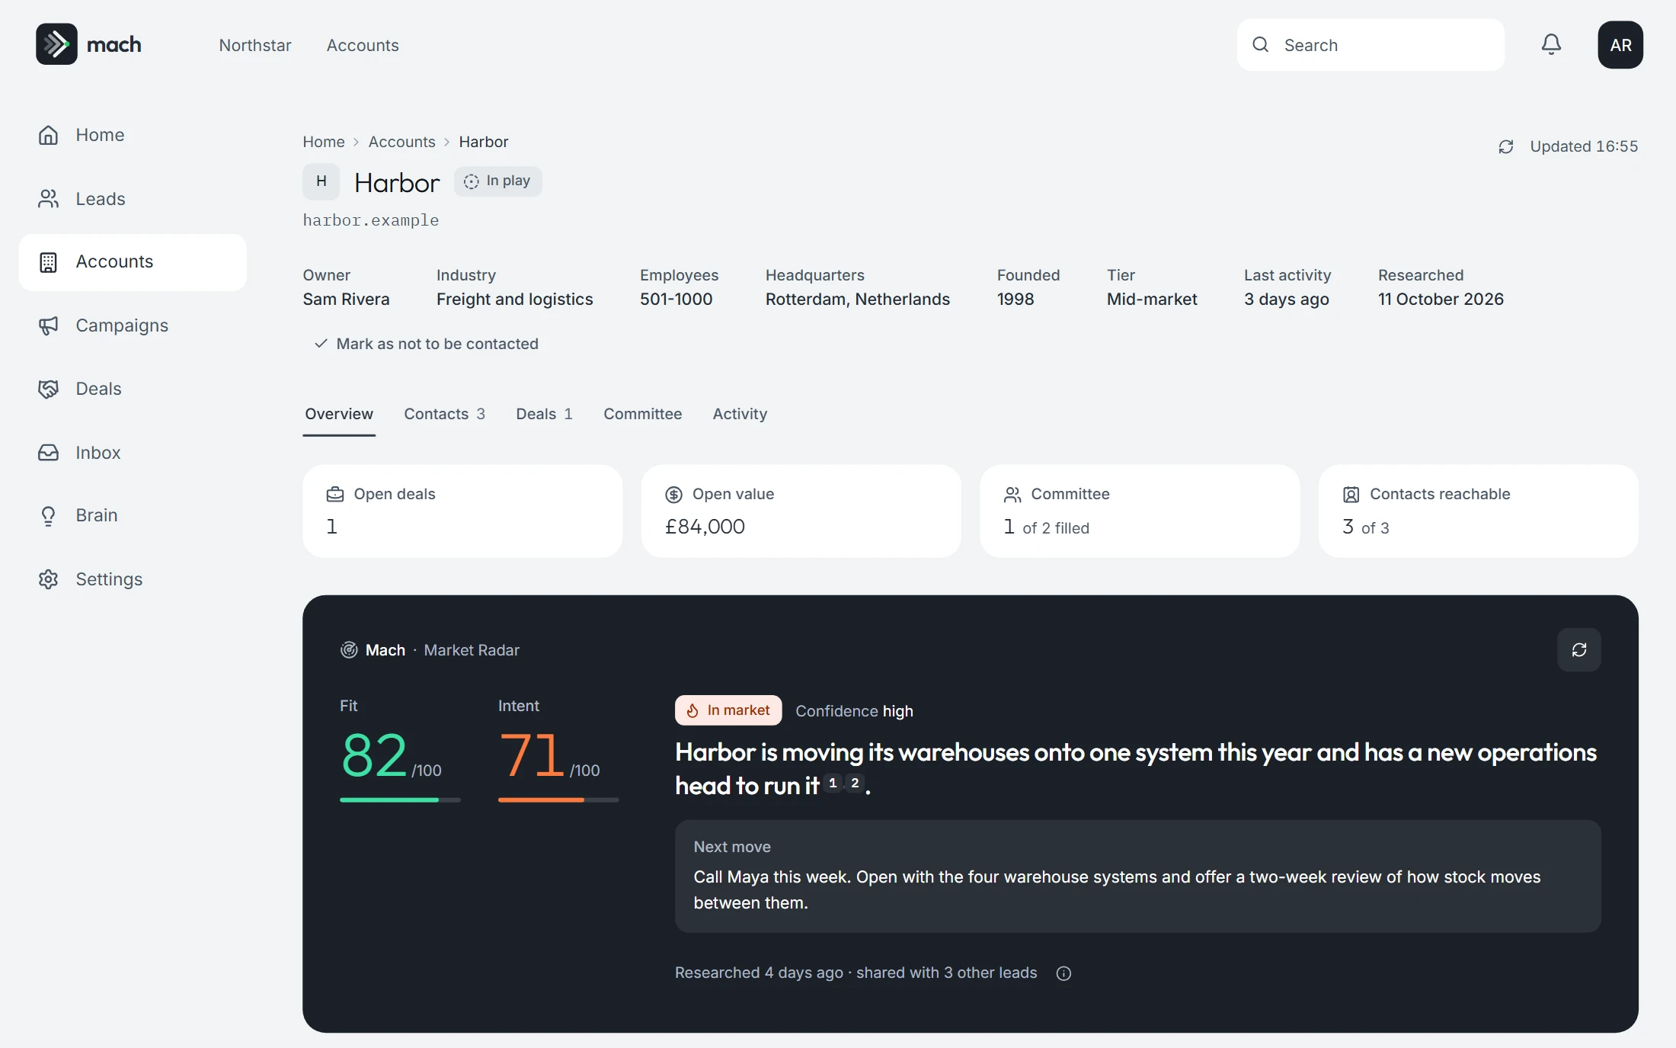Open Settings in sidebar
The width and height of the screenshot is (1676, 1048).
[133, 579]
